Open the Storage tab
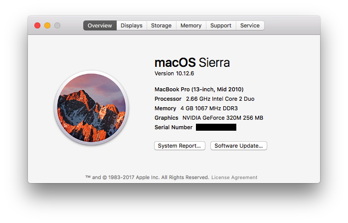The height and width of the screenshot is (223, 348). coord(161,25)
